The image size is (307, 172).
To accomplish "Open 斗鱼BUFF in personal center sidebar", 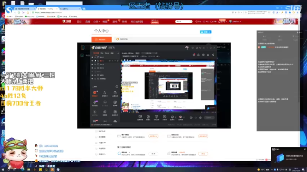I will click(x=101, y=143).
